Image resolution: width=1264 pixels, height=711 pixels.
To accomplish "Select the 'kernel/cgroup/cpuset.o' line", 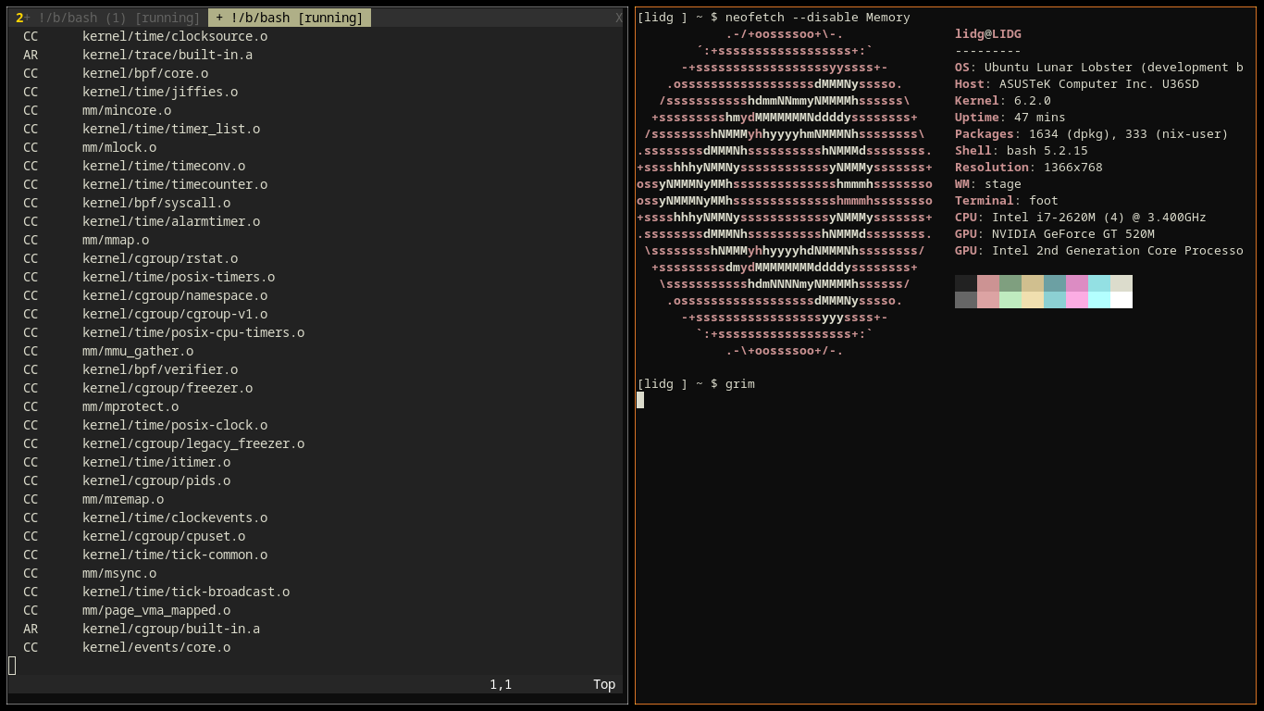I will (164, 536).
